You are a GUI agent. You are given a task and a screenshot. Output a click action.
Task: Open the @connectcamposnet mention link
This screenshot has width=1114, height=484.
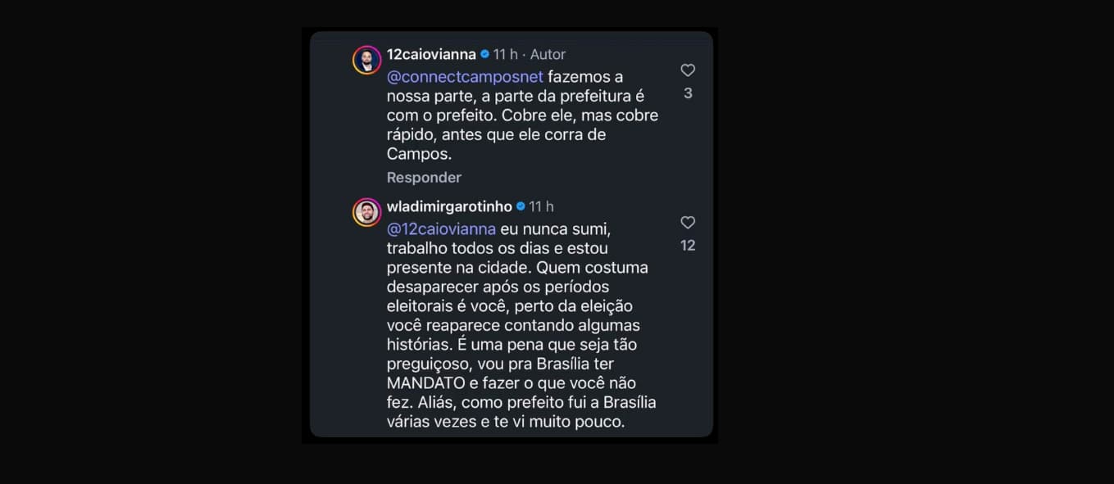coord(464,76)
